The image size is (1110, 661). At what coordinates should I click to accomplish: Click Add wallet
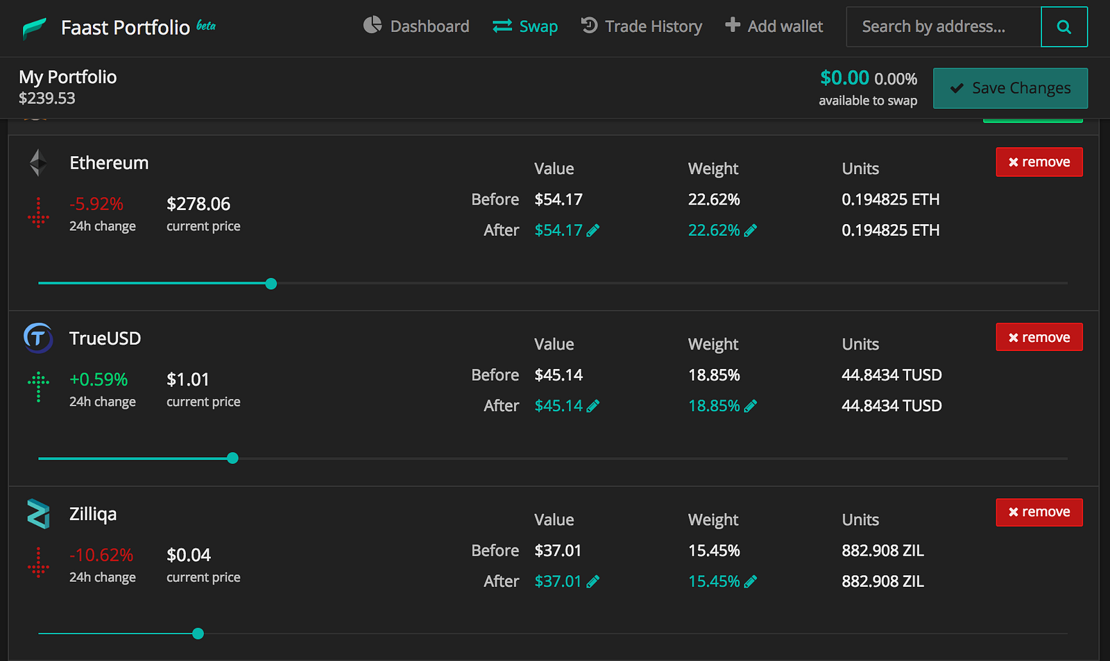774,26
